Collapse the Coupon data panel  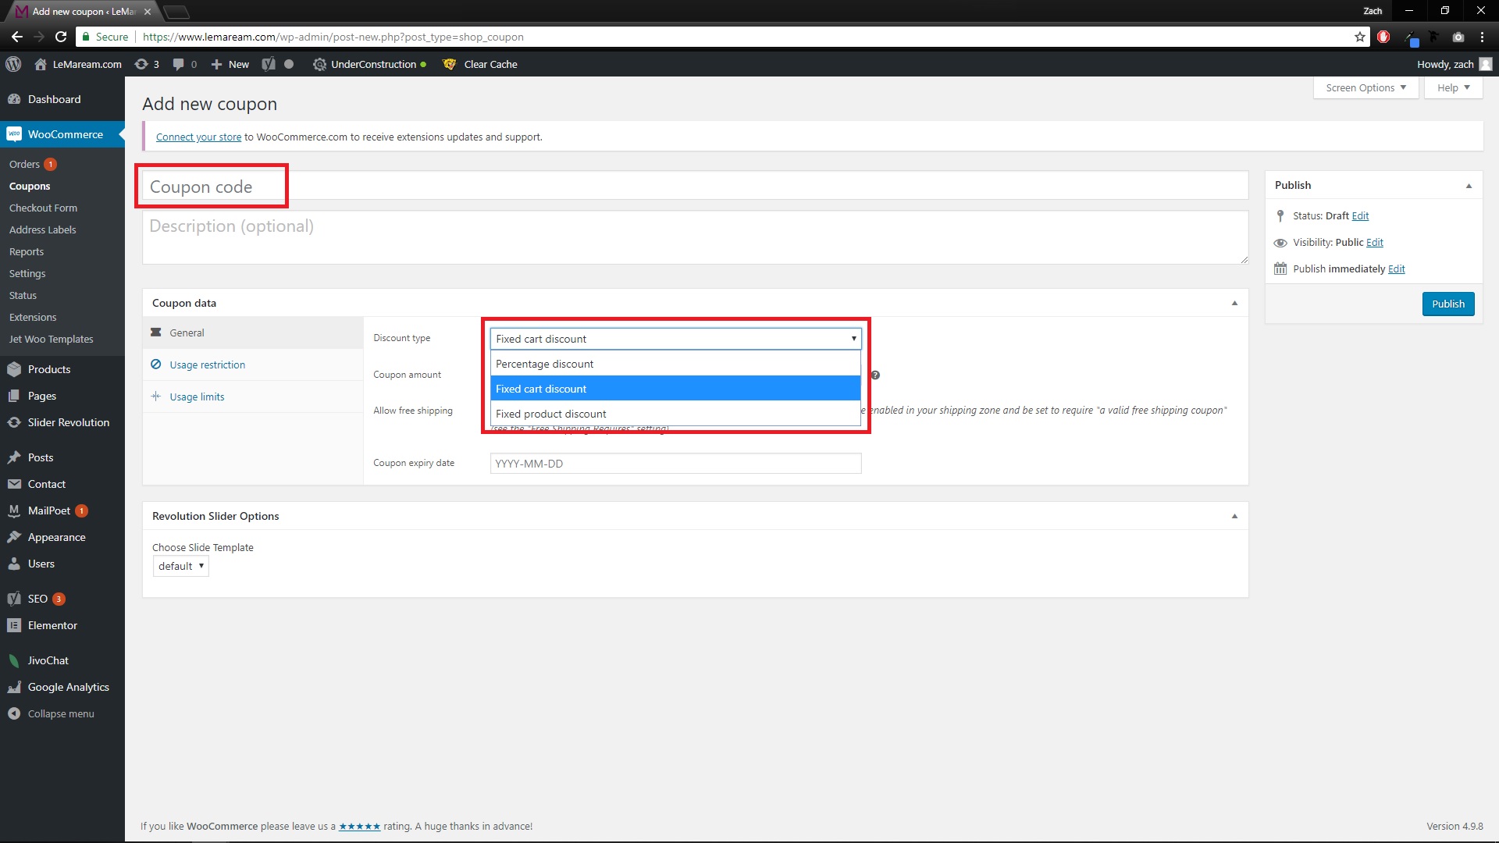click(1234, 303)
